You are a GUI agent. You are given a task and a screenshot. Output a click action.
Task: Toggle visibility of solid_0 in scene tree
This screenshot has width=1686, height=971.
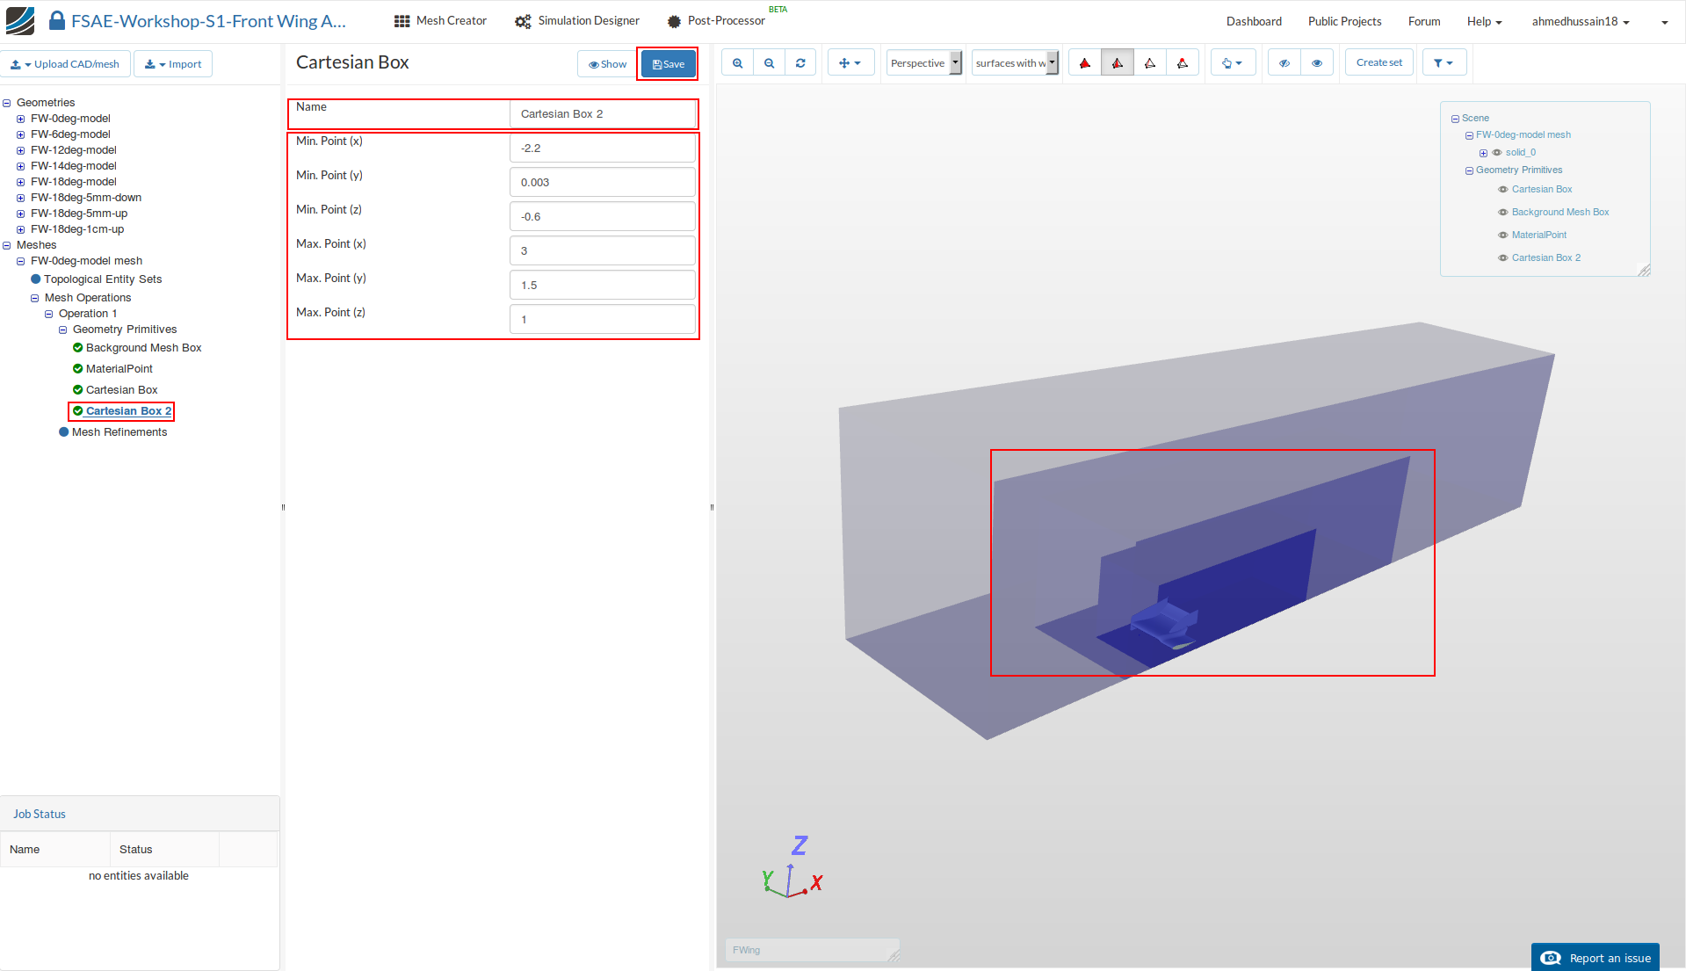point(1496,152)
